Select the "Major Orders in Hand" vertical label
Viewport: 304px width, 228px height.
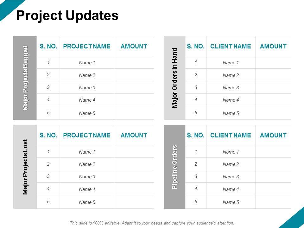click(174, 78)
